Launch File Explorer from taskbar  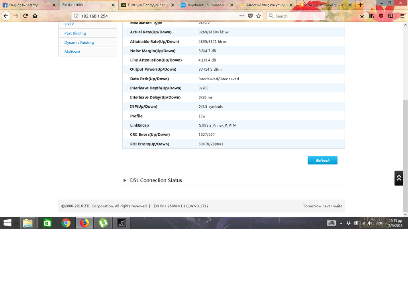(x=28, y=223)
